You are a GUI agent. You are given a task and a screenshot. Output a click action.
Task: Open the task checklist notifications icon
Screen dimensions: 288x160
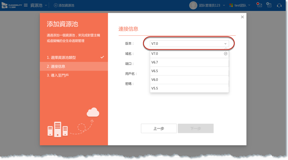pos(269,5)
